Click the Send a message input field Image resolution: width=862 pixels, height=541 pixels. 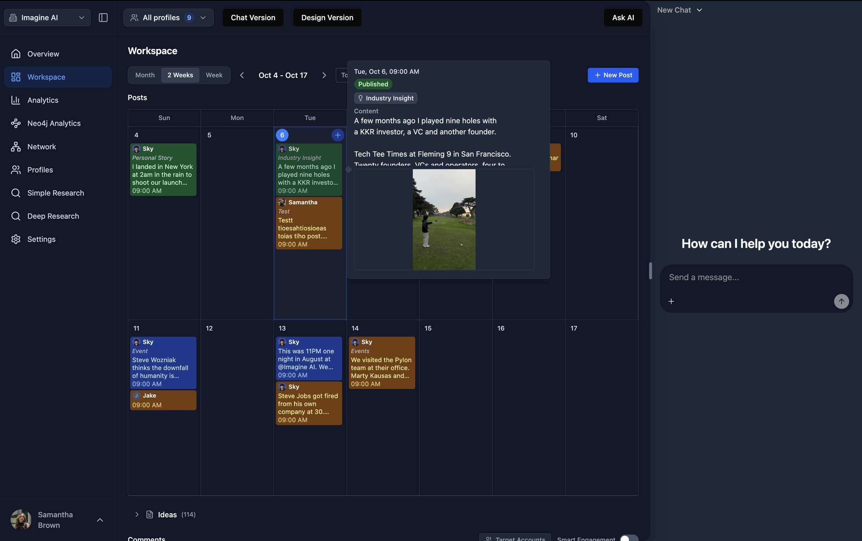[x=756, y=277]
